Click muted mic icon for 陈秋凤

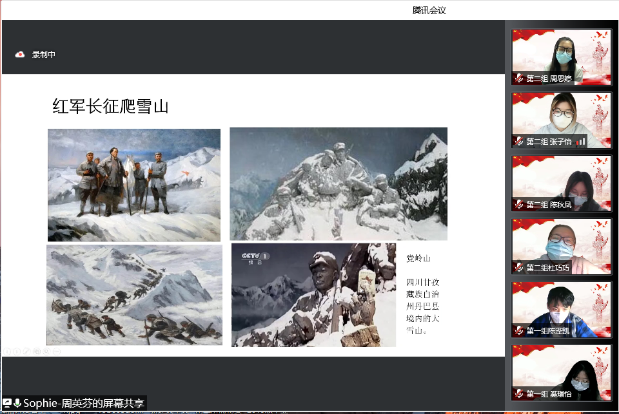click(519, 205)
